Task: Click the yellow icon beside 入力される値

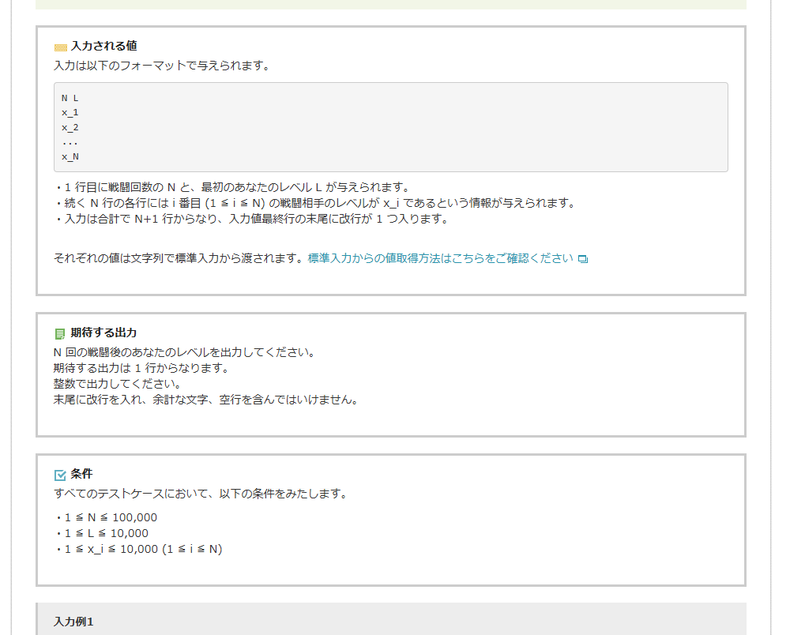Action: coord(60,47)
